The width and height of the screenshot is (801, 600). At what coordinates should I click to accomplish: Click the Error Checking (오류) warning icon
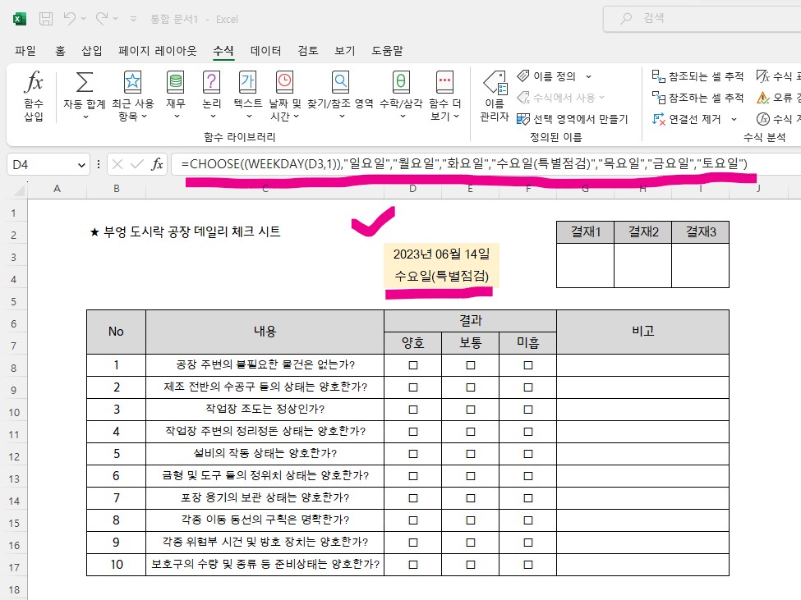click(x=762, y=98)
